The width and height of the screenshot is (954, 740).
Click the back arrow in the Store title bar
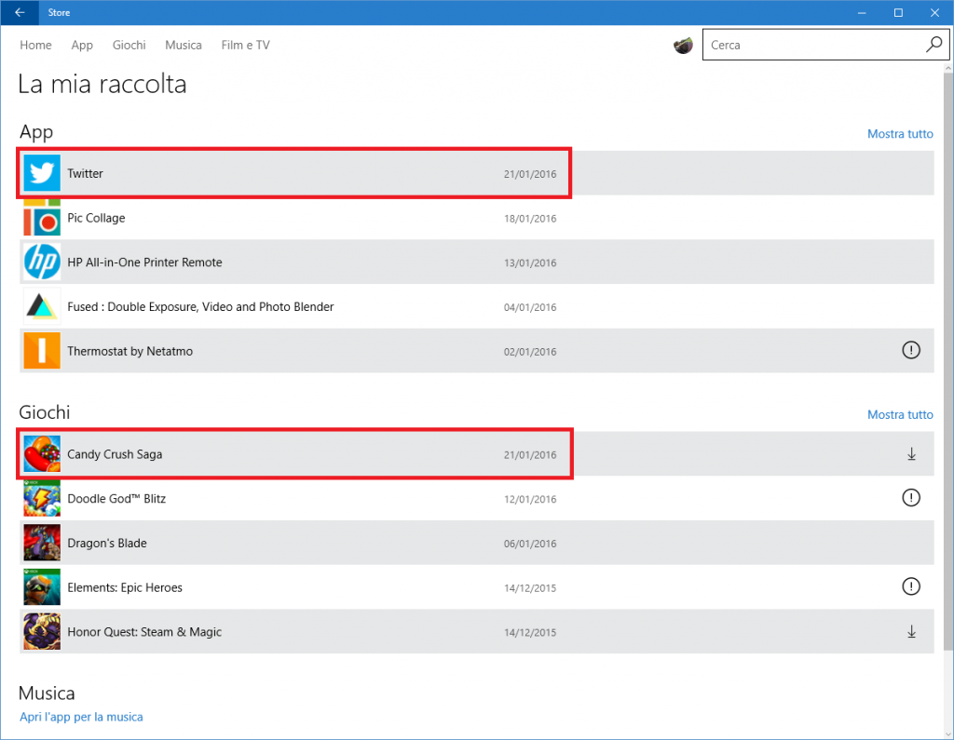(20, 12)
